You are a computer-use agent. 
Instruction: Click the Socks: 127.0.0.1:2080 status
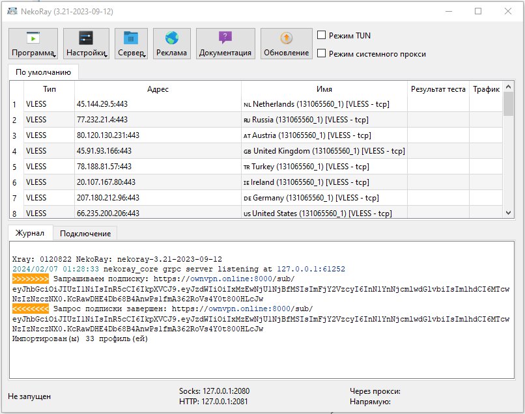pos(214,391)
